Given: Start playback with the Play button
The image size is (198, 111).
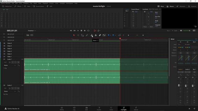Looking at the screenshot, I should [78, 31].
